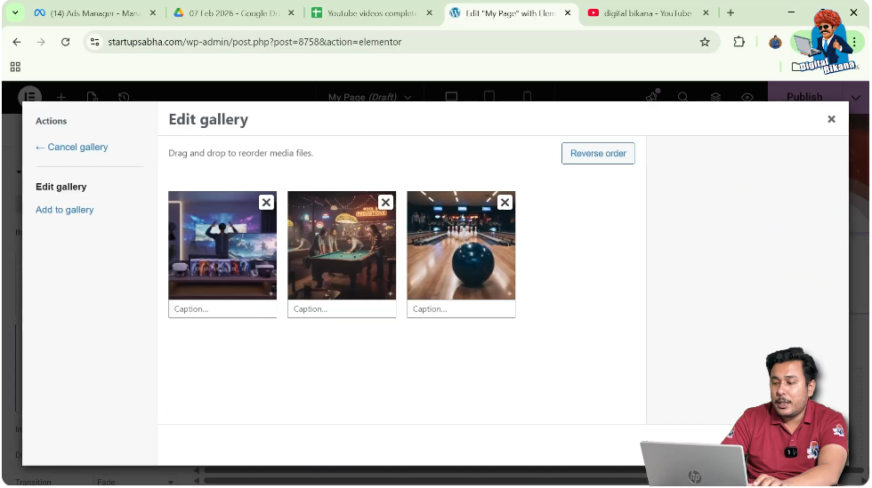
Task: Open the Chrome profile avatar
Action: pyautogui.click(x=775, y=42)
